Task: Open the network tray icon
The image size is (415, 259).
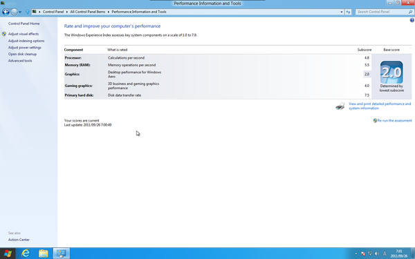Action: pyautogui.click(x=370, y=253)
